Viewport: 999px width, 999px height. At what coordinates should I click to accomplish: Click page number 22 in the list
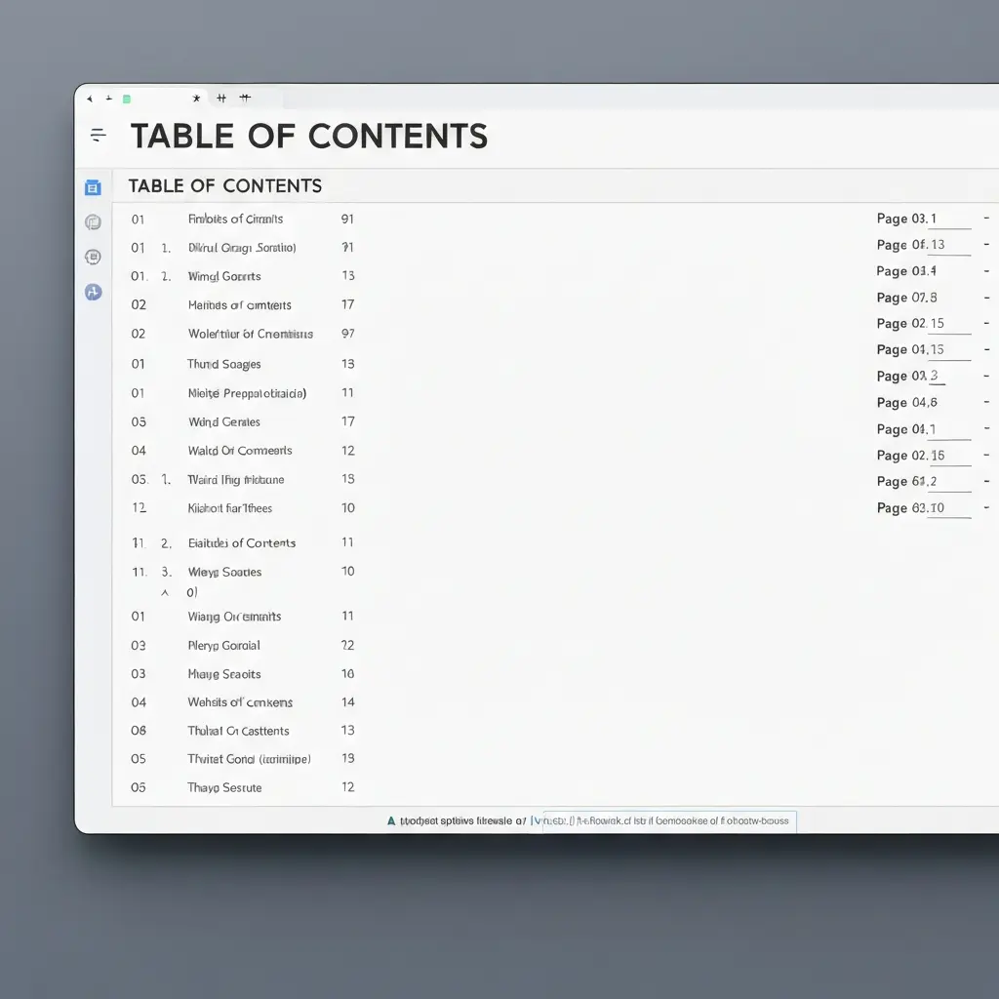coord(348,646)
